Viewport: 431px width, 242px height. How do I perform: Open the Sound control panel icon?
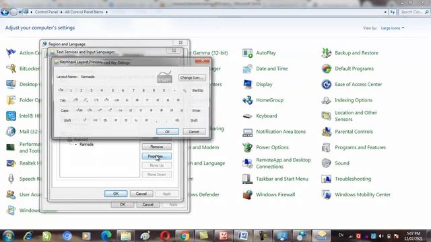(x=326, y=163)
